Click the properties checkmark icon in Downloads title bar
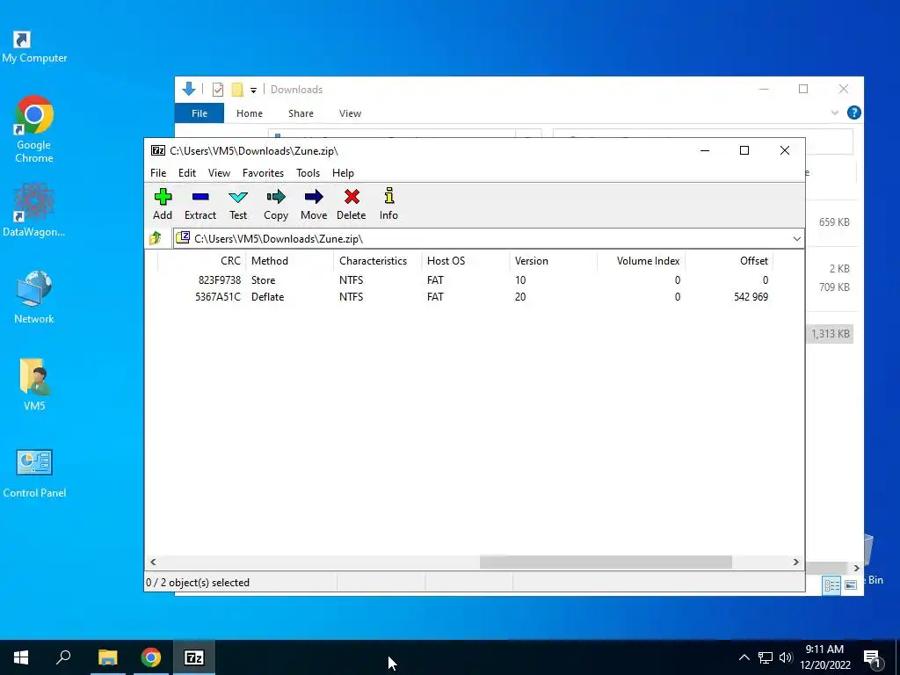Viewport: 900px width, 675px height. 218,90
